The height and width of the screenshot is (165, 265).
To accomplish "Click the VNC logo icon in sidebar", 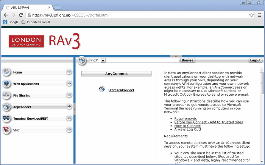I will 6,130.
